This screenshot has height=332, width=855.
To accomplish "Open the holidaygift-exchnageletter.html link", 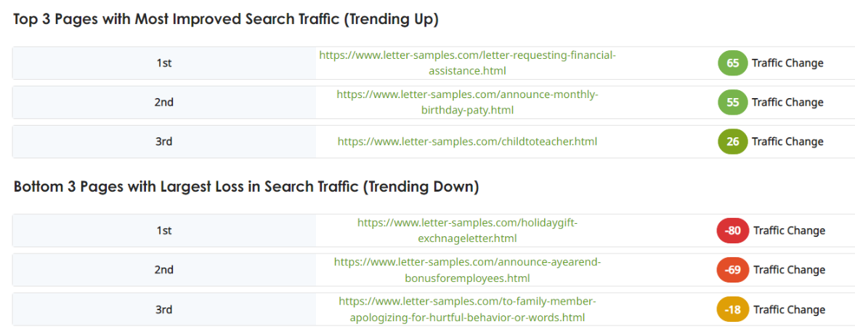I will [x=467, y=230].
